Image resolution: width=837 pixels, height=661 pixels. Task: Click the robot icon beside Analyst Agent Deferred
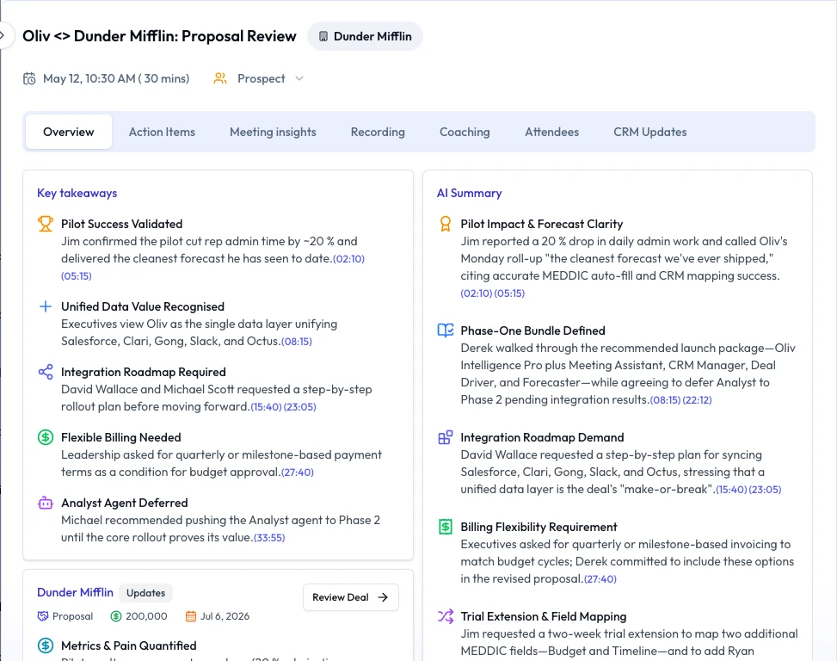click(x=46, y=503)
